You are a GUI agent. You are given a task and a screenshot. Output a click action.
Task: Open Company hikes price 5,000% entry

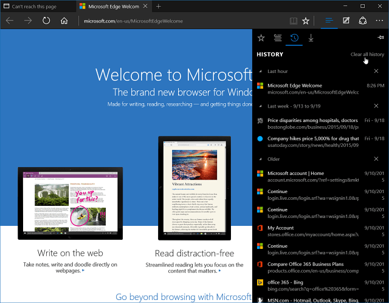[320, 141]
